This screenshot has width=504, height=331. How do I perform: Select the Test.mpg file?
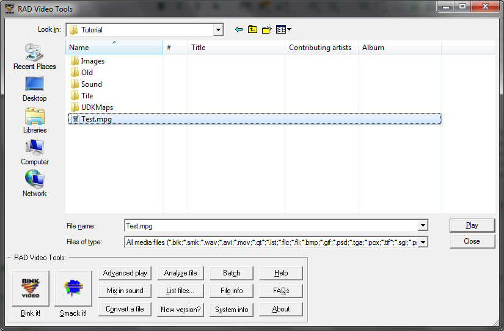[x=96, y=119]
